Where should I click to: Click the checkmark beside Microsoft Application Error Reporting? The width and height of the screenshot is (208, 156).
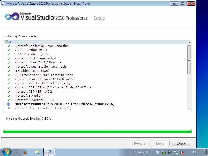(9, 46)
